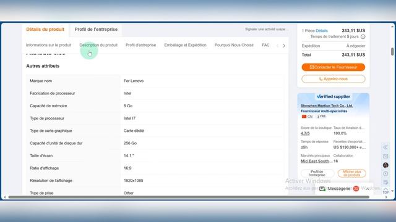The height and width of the screenshot is (222, 396).
Task: Go to FAQ section tab
Action: click(265, 45)
